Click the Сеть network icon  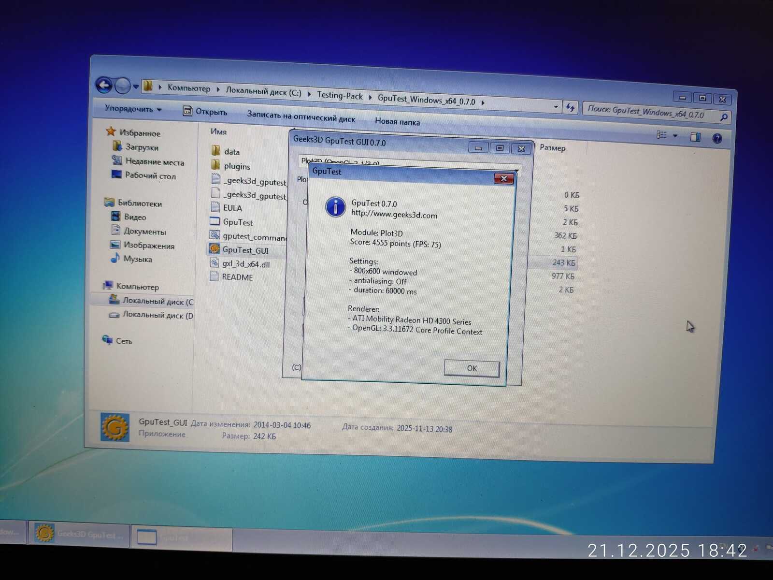point(107,340)
